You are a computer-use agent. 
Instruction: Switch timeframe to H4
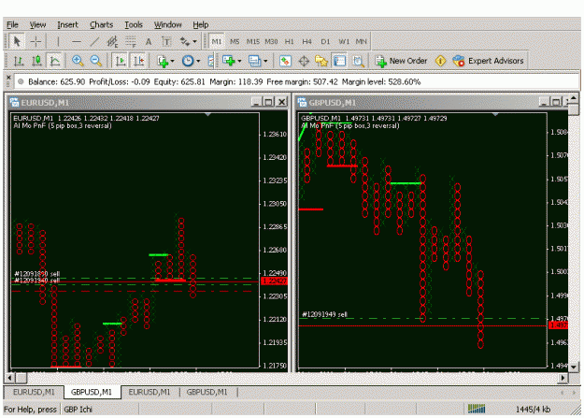(306, 41)
